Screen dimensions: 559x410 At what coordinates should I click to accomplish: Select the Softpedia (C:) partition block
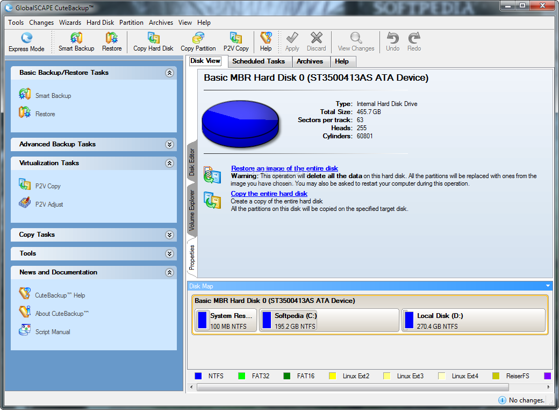point(329,321)
